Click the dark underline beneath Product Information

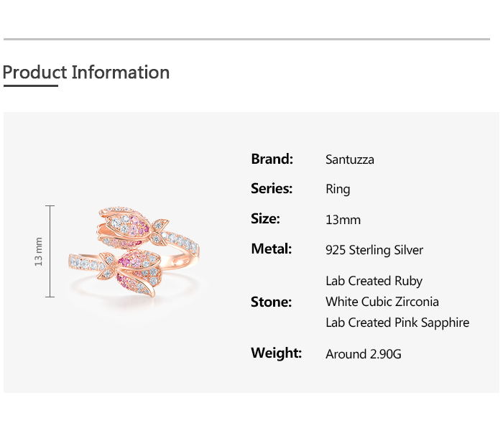(30, 85)
